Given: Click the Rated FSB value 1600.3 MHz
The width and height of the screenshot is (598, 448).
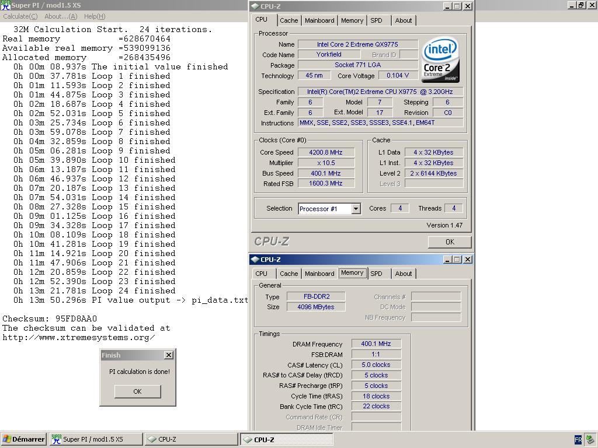Looking at the screenshot, I should coord(326,183).
